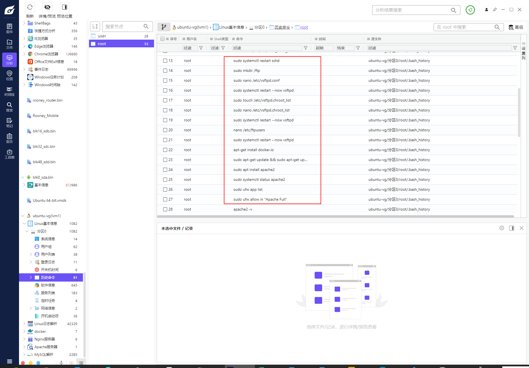This screenshot has height=368, width=529.
Task: Click the pin window icon
Action: (x=495, y=10)
